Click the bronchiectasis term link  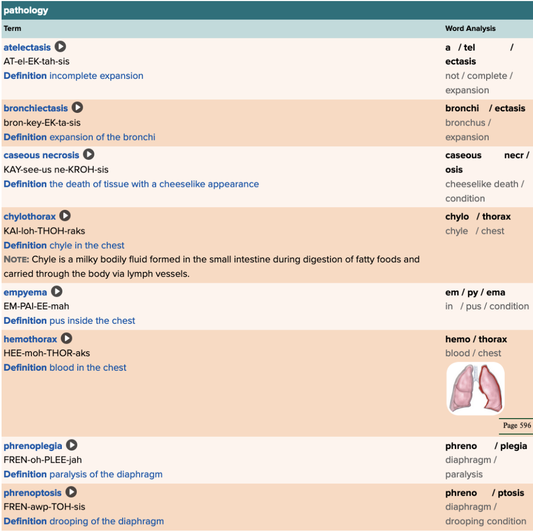point(36,108)
